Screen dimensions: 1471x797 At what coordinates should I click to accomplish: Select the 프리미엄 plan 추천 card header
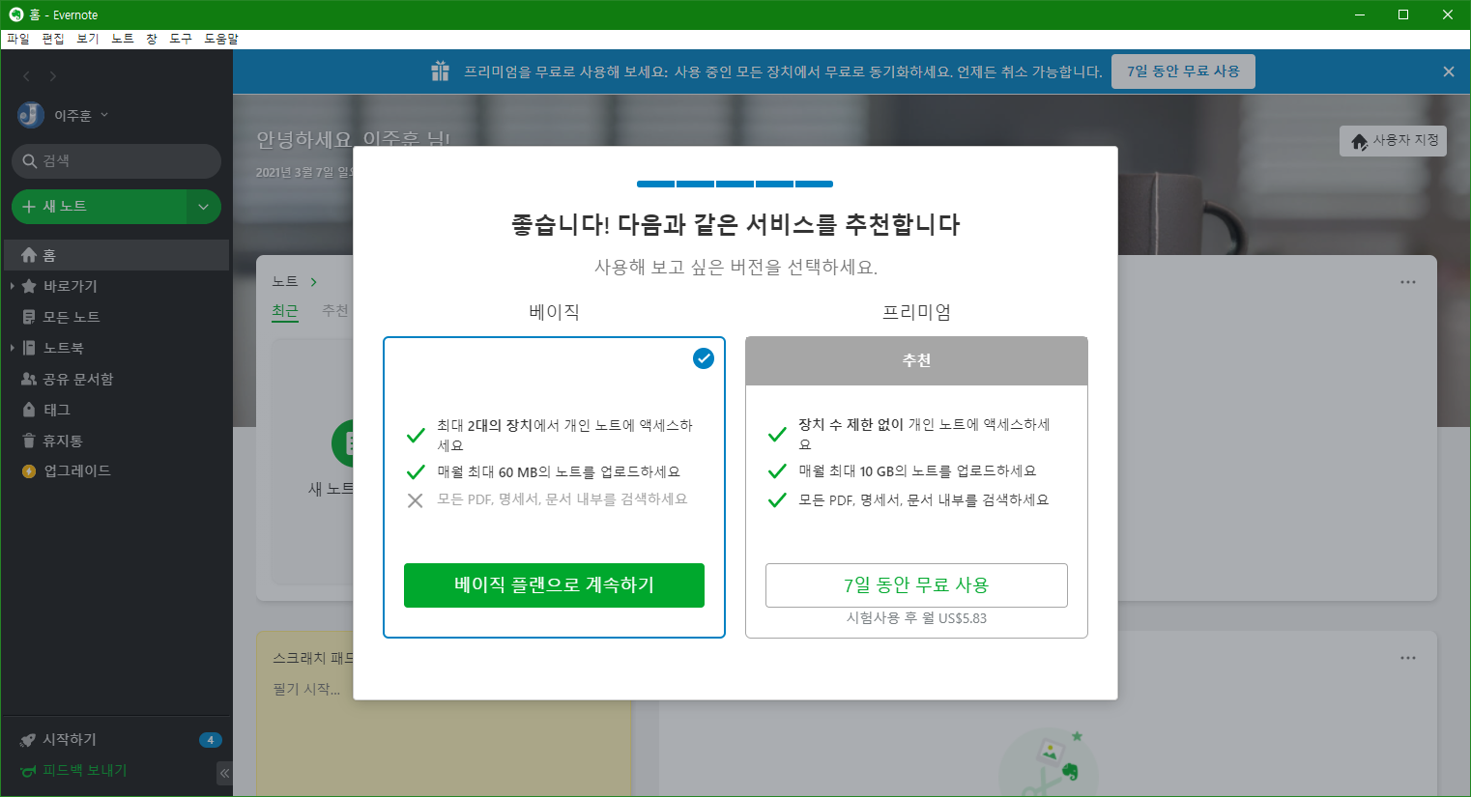pos(916,360)
